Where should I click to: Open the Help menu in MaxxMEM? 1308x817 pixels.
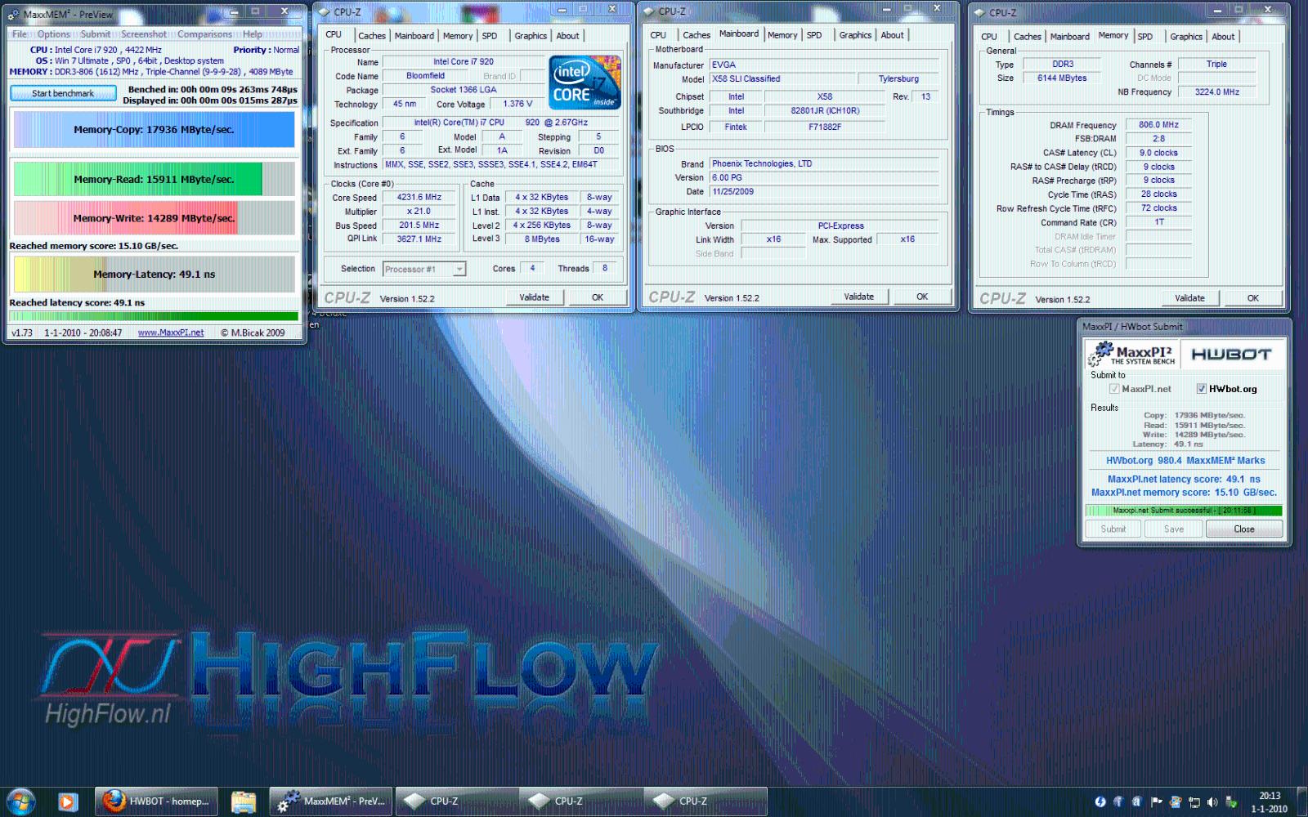[253, 34]
